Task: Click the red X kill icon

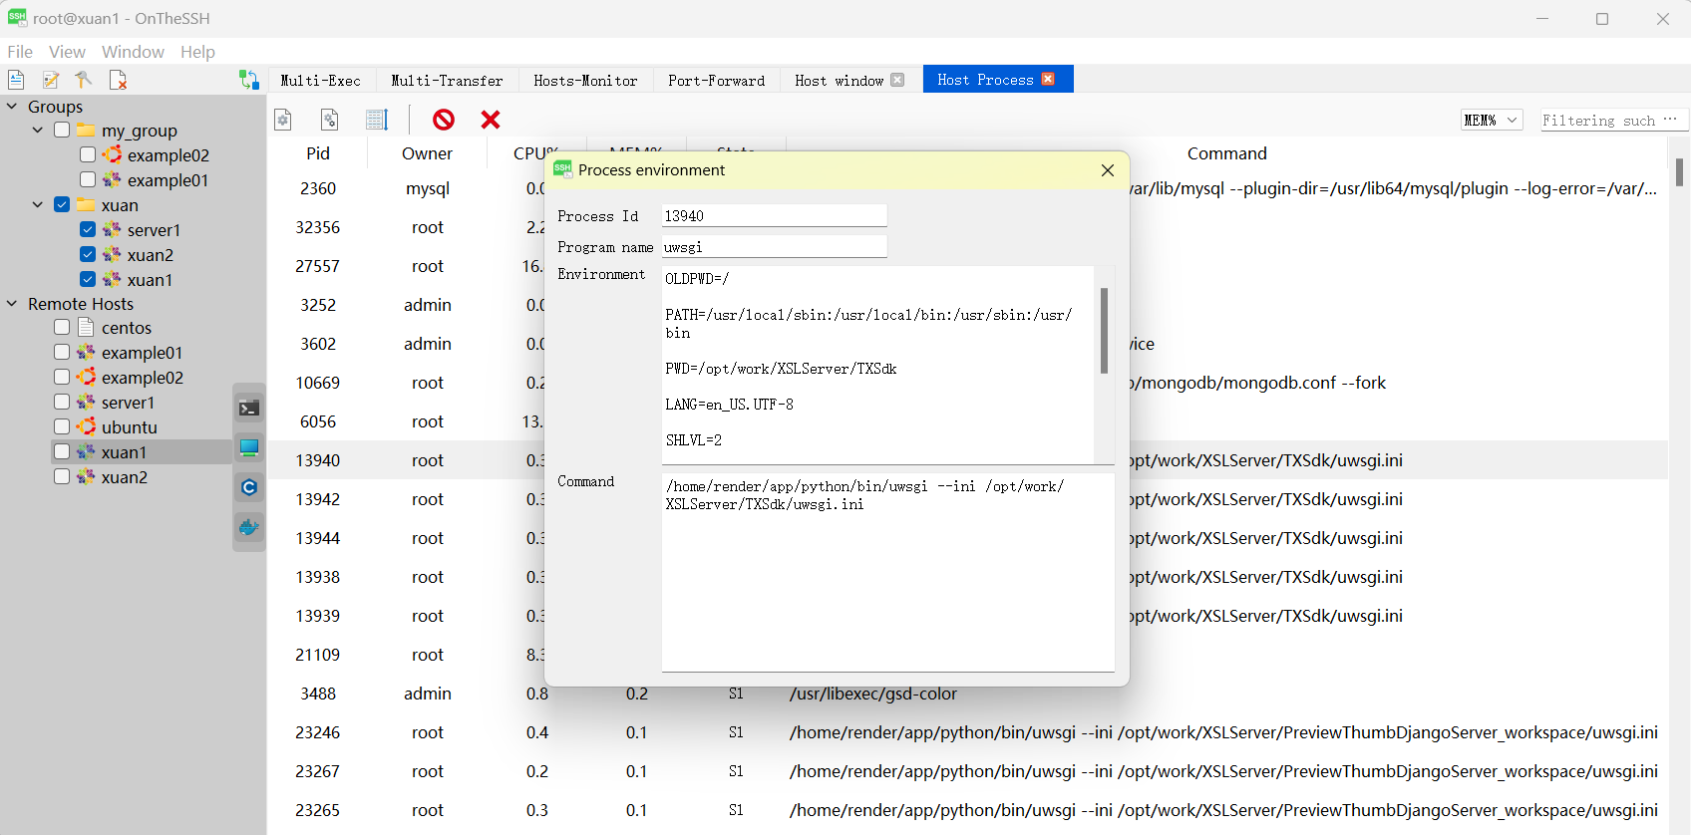Action: point(491,120)
